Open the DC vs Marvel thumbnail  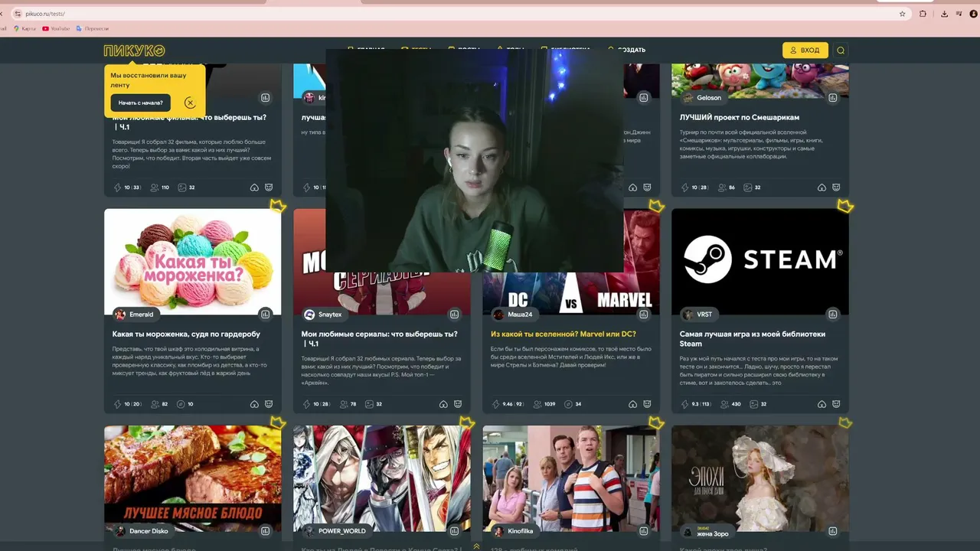pyautogui.click(x=571, y=292)
